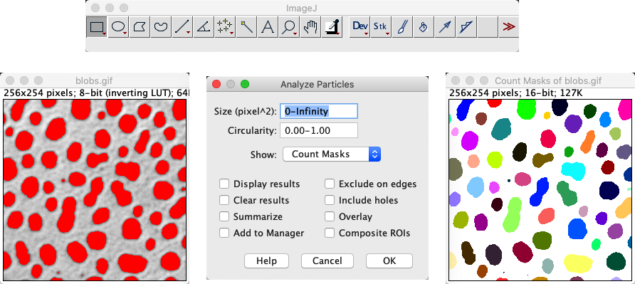Enable the Clear results checkbox
This screenshot has width=635, height=284.
pyautogui.click(x=224, y=200)
